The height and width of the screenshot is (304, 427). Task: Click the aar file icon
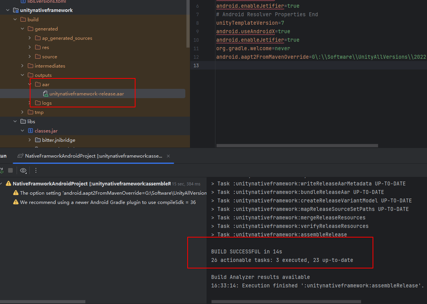[46, 94]
